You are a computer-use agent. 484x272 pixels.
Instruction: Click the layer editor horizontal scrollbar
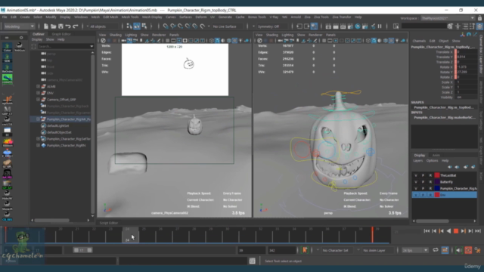(x=432, y=221)
